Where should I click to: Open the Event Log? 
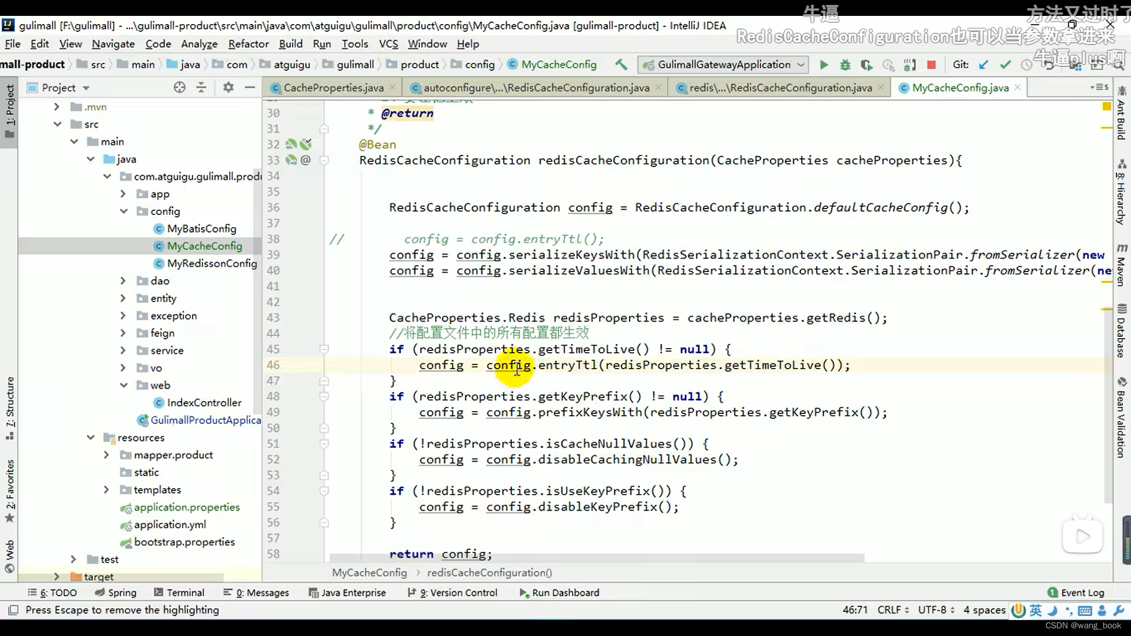pos(1076,592)
